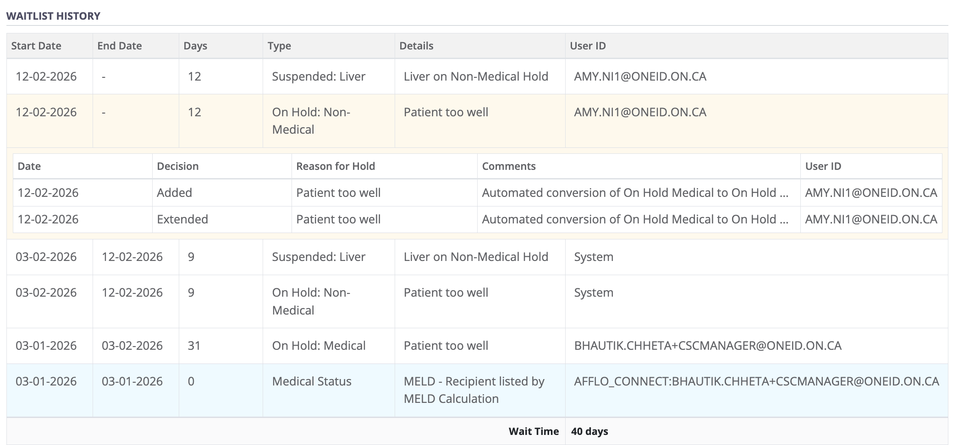Click the main table User ID header
Viewport: 958px width, 445px height.
(588, 46)
